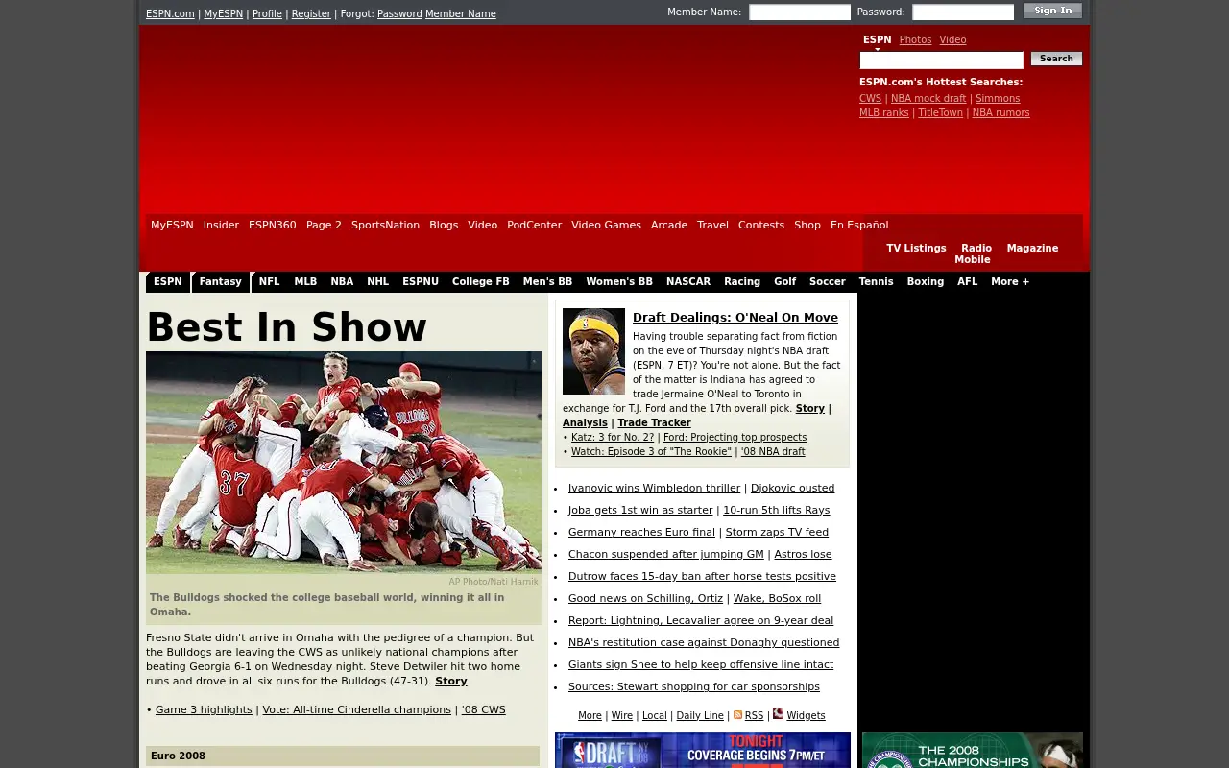The height and width of the screenshot is (768, 1229).
Task: Go to the NBA section tab
Action: click(x=342, y=282)
